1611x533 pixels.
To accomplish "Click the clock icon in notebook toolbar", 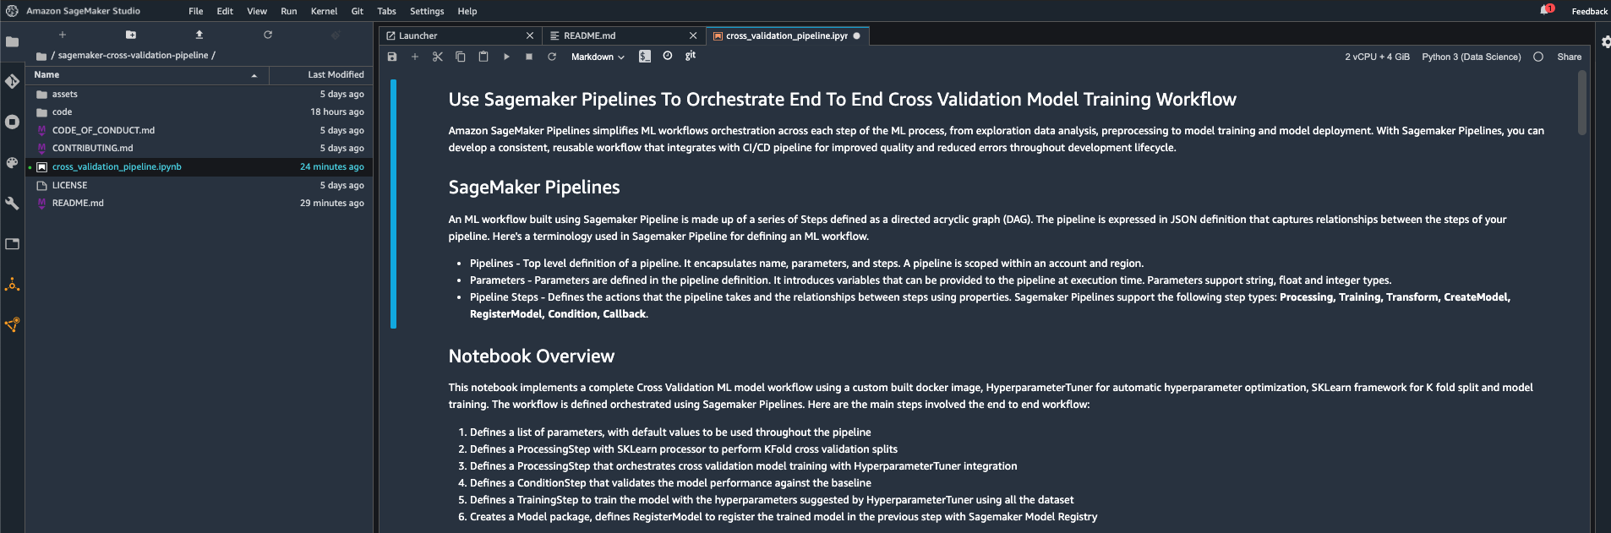I will 668,56.
